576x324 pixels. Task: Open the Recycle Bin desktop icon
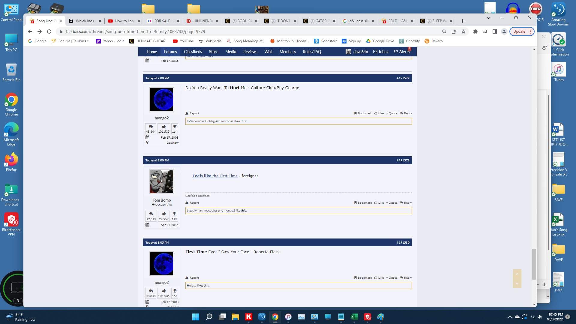pos(11,72)
